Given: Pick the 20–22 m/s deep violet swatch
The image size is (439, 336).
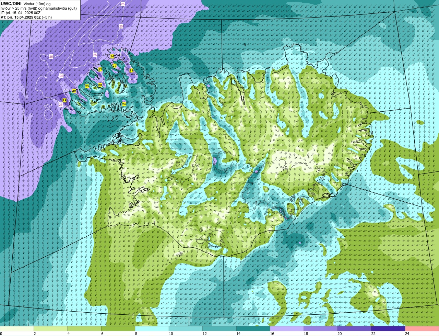Looking at the screenshot, I should pyautogui.click(x=355, y=329).
